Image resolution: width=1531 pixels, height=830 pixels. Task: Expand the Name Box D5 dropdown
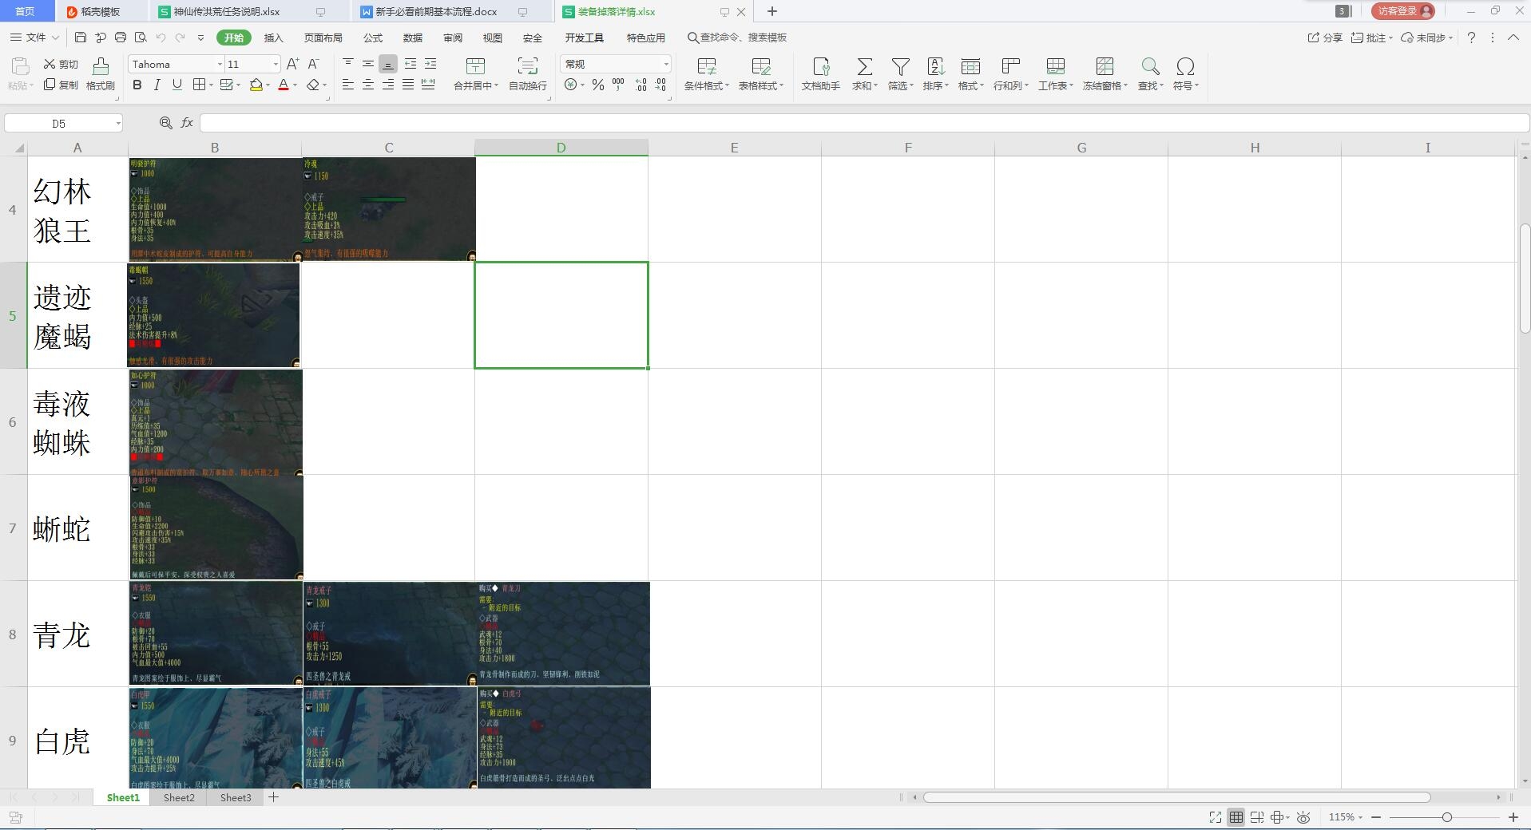click(118, 123)
